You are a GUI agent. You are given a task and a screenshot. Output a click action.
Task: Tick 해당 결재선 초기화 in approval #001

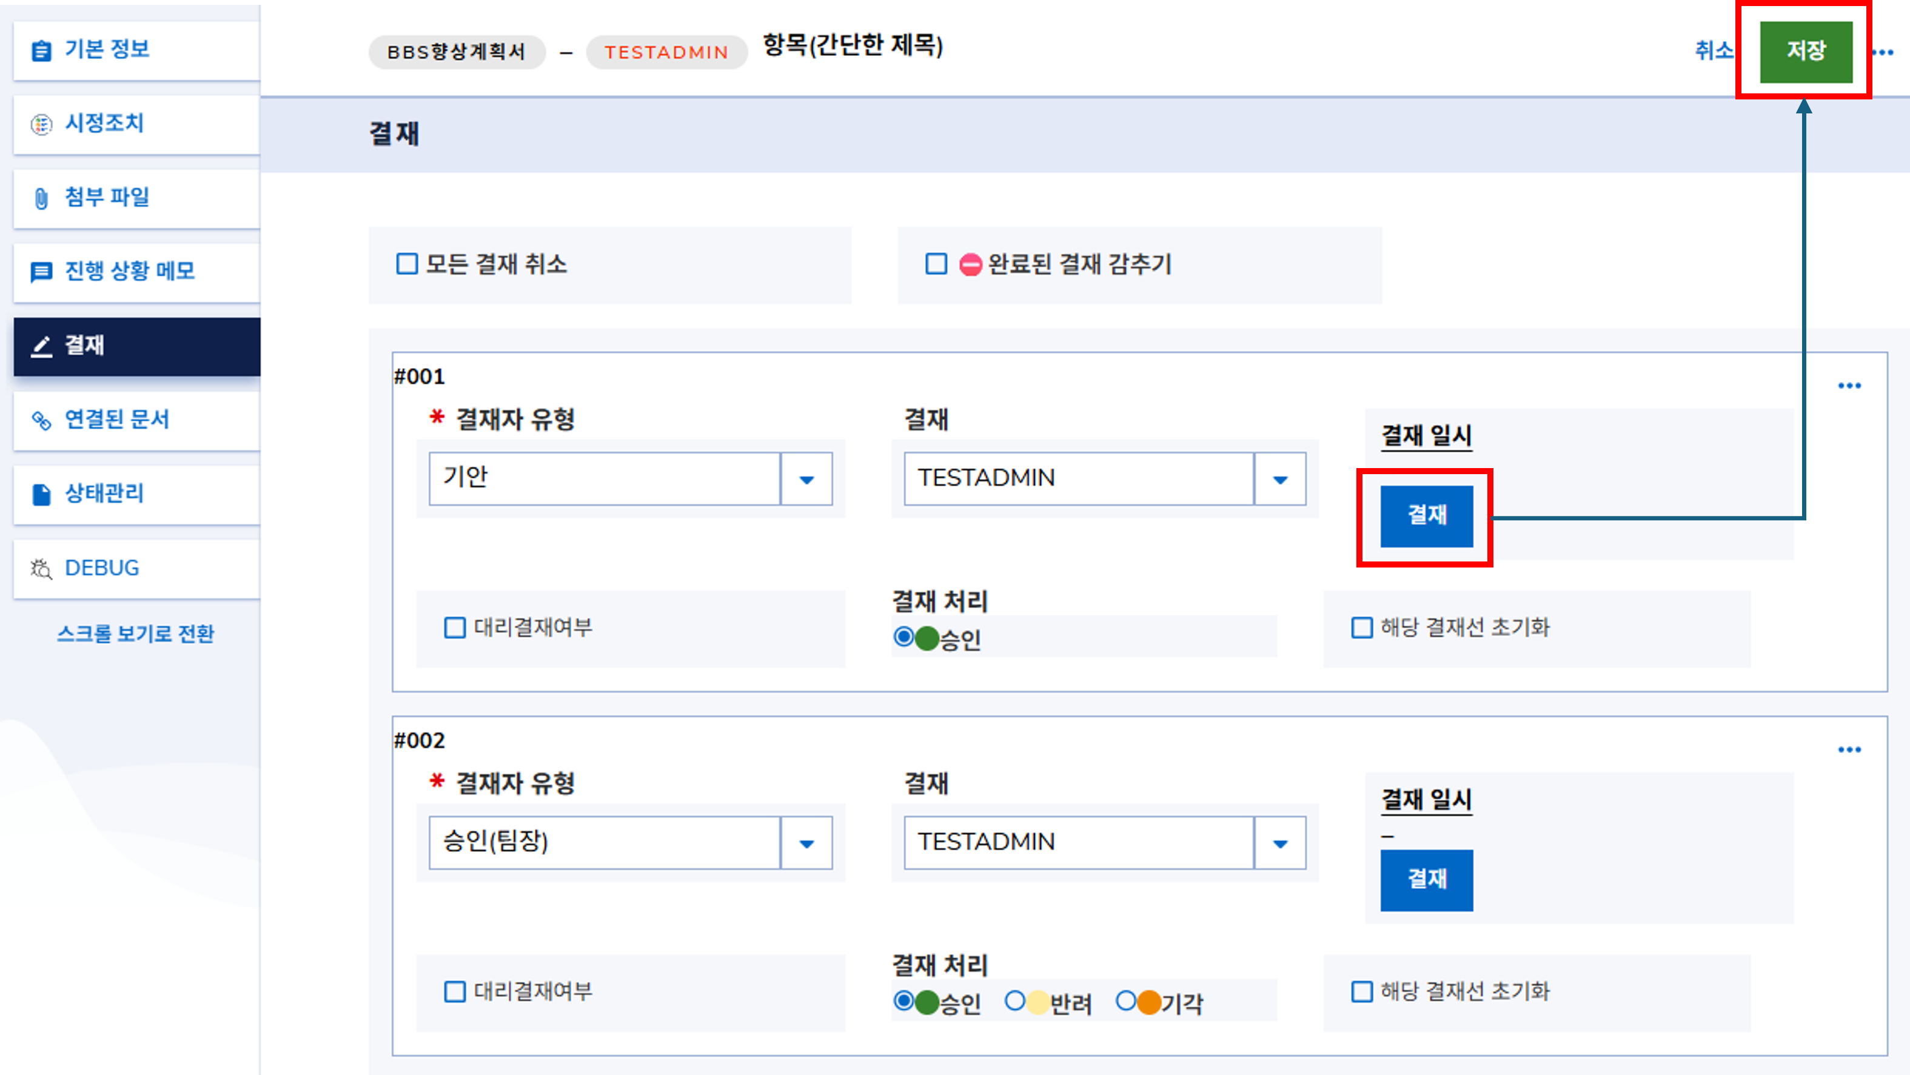[1362, 628]
